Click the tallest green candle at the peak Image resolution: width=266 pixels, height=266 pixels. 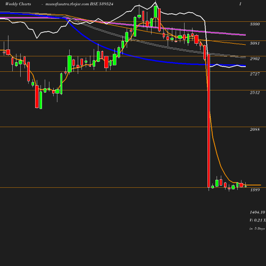155,12
